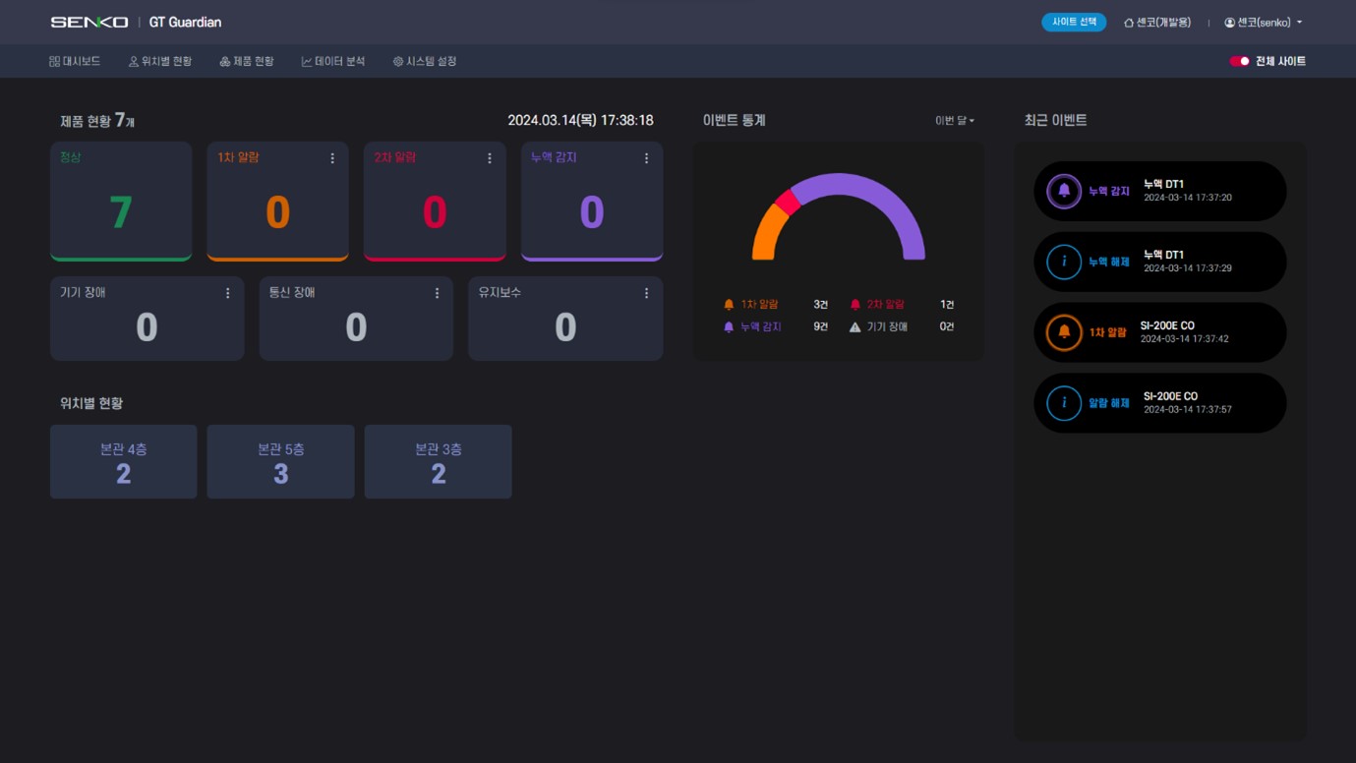Click the green 정상 status card
Image resolution: width=1356 pixels, height=763 pixels.
pos(121,202)
